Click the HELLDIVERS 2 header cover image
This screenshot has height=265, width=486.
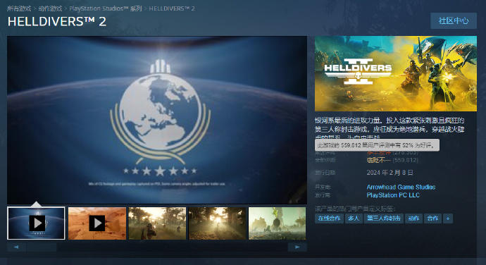tap(396, 73)
